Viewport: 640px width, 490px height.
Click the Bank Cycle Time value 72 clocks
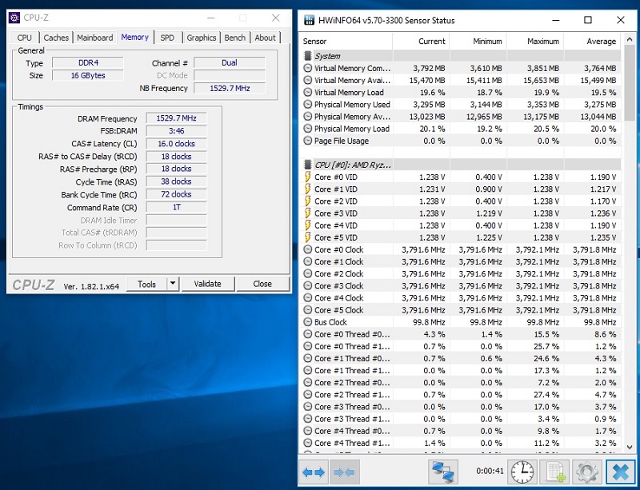pos(176,194)
